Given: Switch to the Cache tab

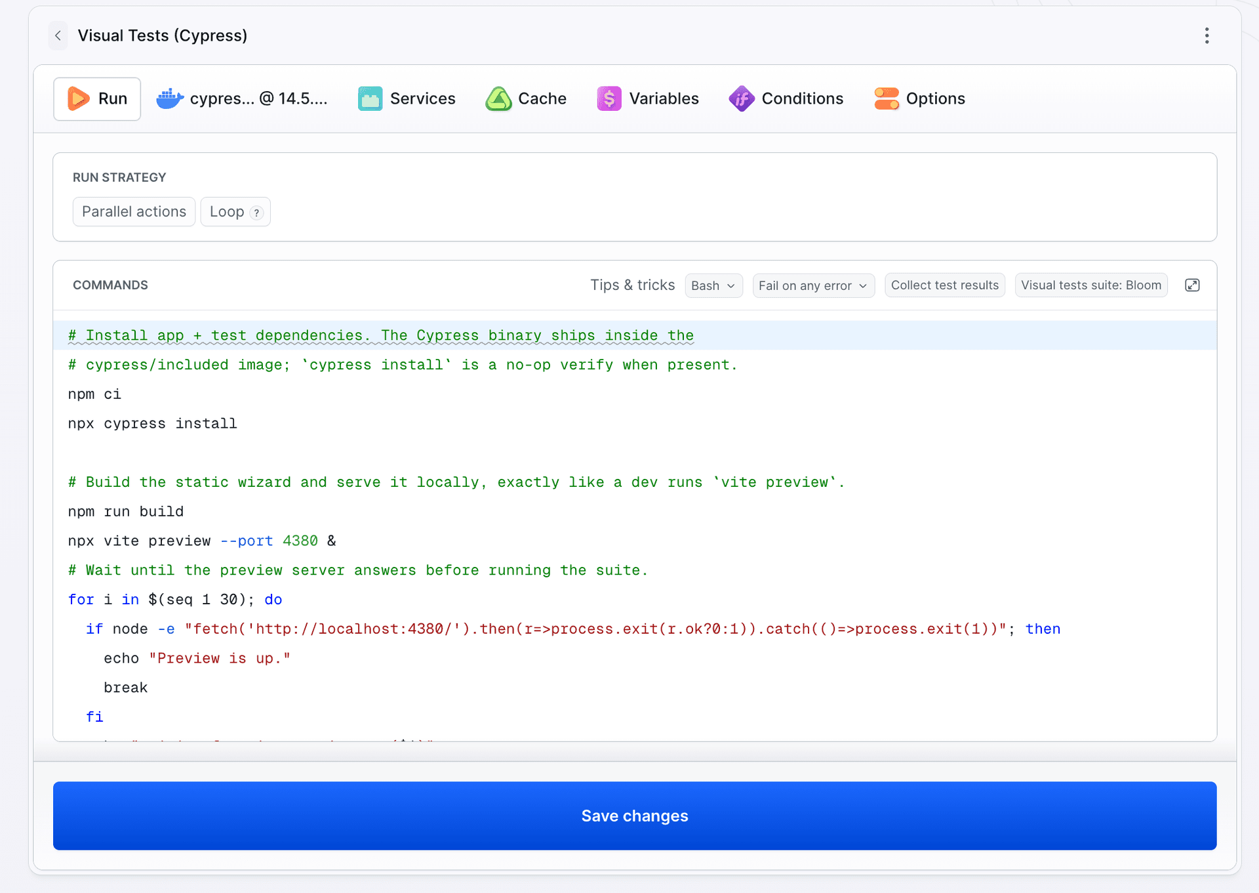Looking at the screenshot, I should tap(526, 98).
